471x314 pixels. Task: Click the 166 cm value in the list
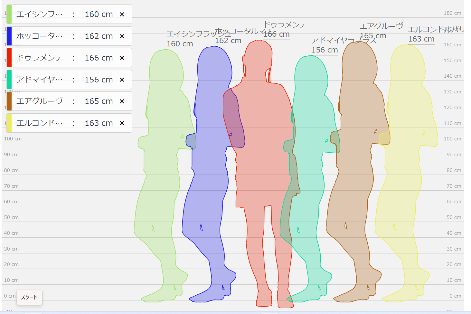[99, 58]
